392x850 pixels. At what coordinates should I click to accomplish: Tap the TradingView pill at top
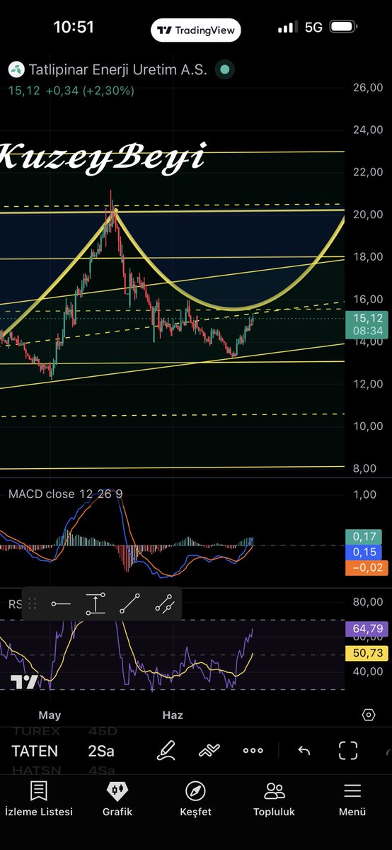(196, 30)
